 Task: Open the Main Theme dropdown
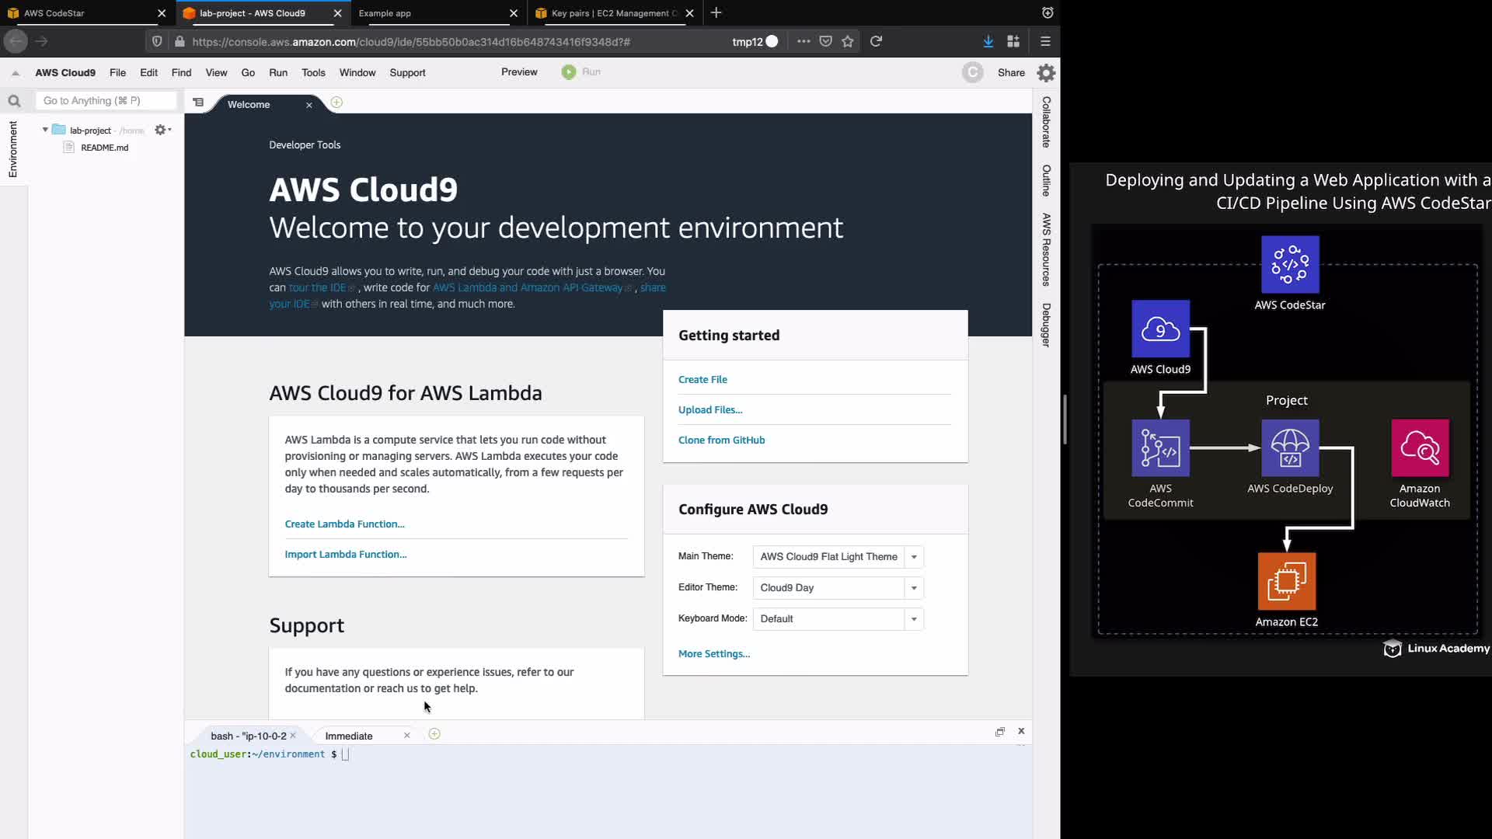pyautogui.click(x=914, y=557)
